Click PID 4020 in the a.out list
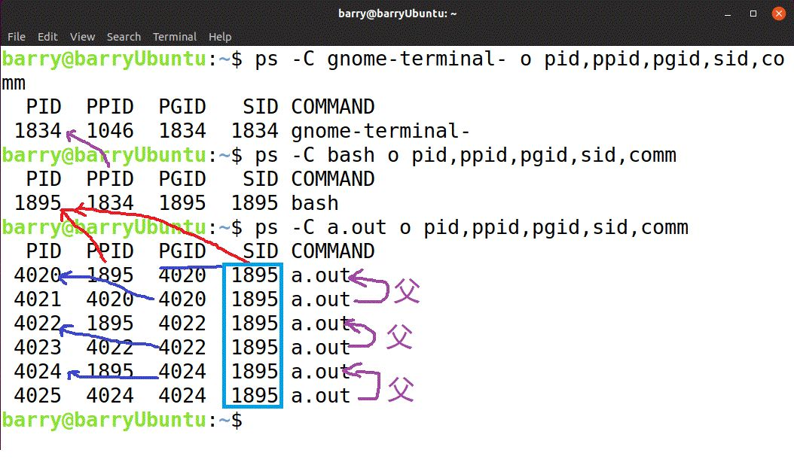 point(38,276)
